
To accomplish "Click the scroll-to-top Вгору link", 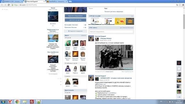I will pos(5,10).
